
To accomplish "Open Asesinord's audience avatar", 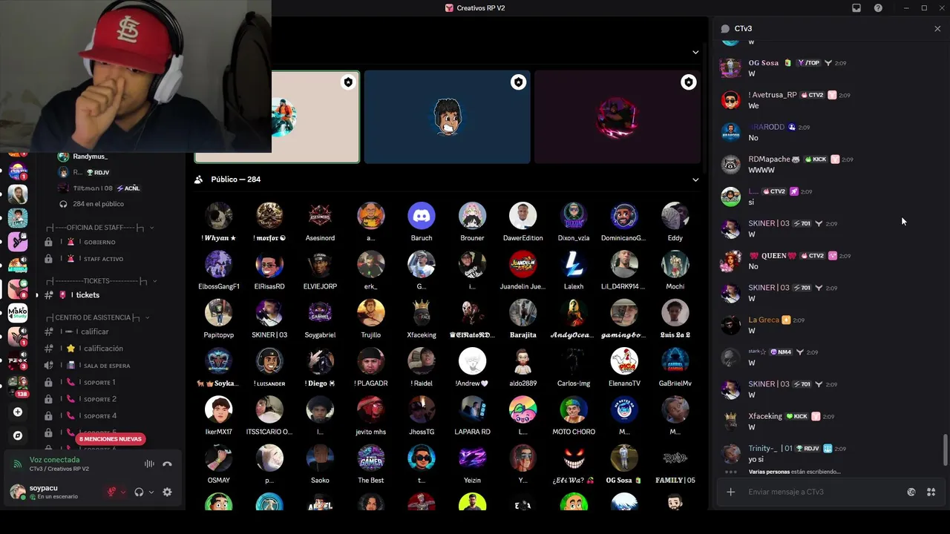I will point(320,216).
